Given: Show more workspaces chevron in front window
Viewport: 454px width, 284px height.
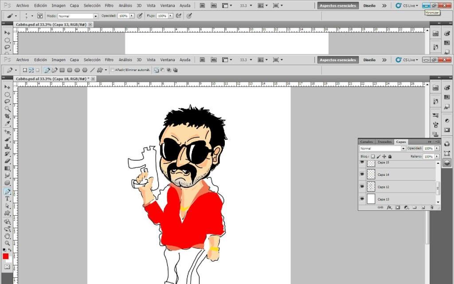Looking at the screenshot, I should tap(384, 60).
